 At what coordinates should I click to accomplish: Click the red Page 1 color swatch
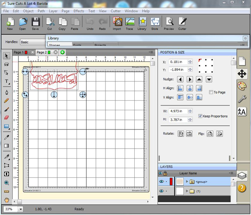click(26, 52)
